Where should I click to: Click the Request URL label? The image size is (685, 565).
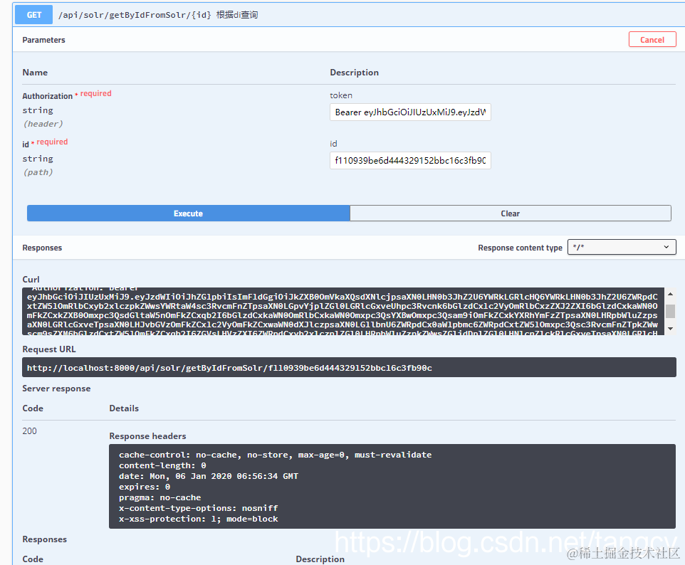(x=49, y=349)
